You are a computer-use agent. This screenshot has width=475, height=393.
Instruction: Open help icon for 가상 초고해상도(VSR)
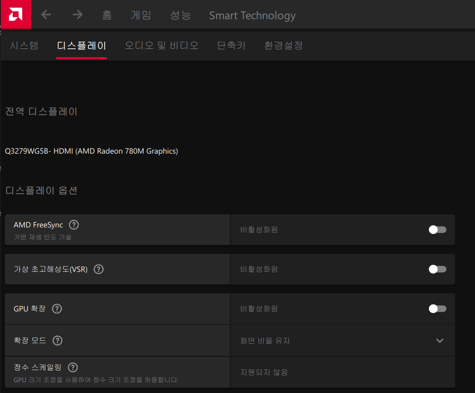tap(98, 269)
